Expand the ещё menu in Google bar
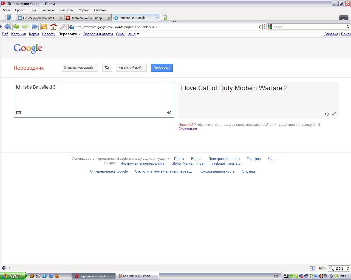This screenshot has width=351, height=280. point(134,34)
